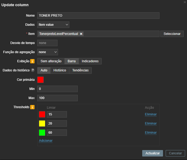Click the Nome input field
Image resolution: width=187 pixels, height=160 pixels.
(x=98, y=16)
